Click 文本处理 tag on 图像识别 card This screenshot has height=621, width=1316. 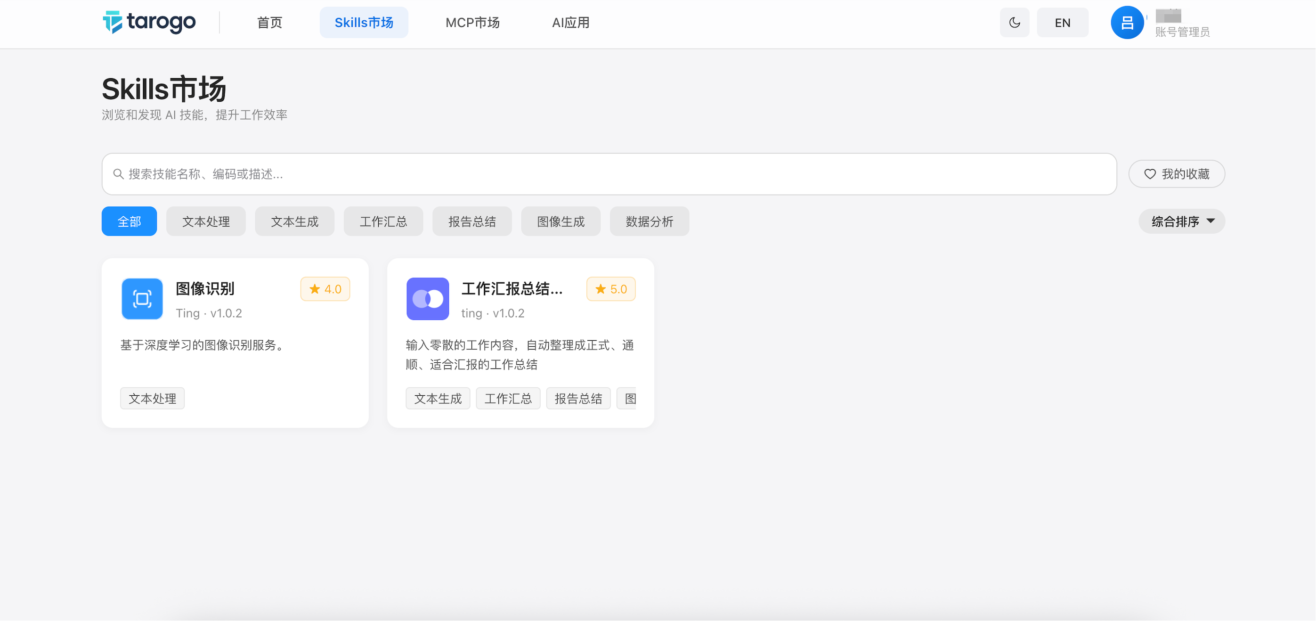(152, 398)
